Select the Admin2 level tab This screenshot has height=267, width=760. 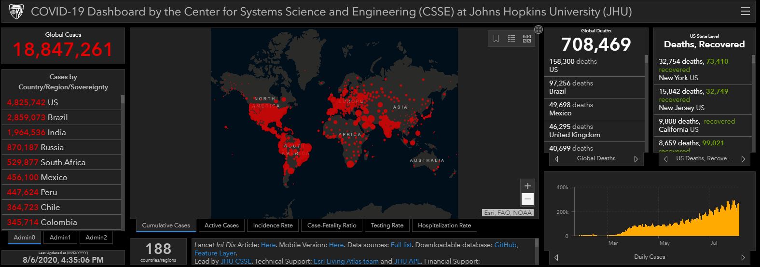(96, 238)
